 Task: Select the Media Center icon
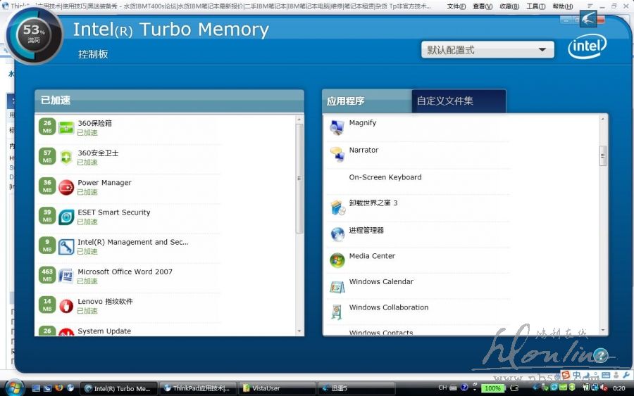click(x=337, y=260)
